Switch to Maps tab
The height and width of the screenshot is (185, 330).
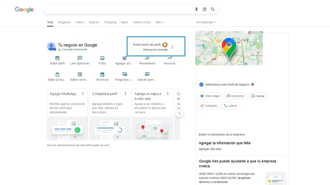point(125,22)
